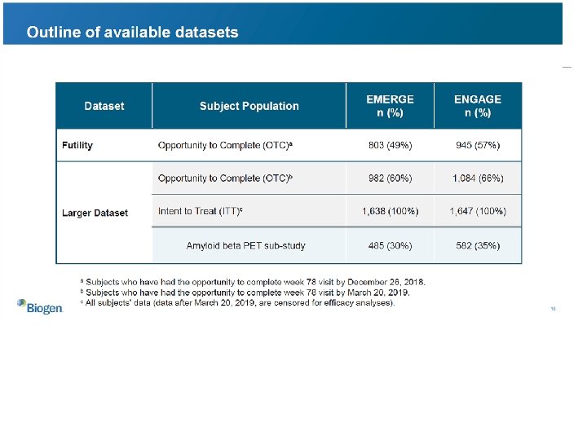Screen dimensions: 587x440
Task: Click the ENGAGE n (%) column header
Action: (x=478, y=106)
